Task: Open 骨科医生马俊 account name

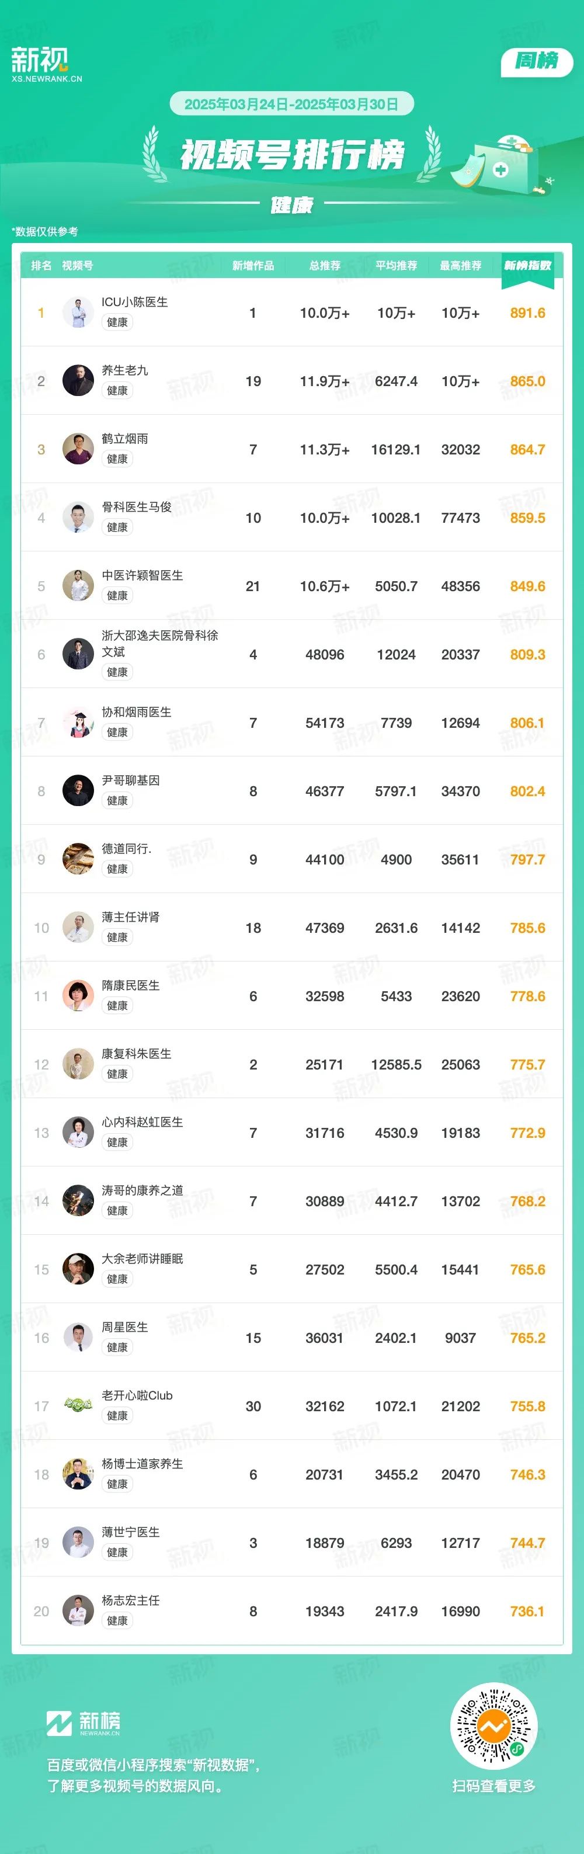Action: point(137,506)
